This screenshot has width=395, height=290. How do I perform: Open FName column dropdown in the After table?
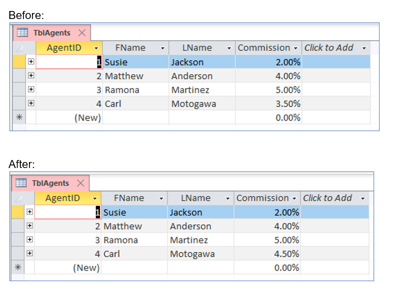[x=161, y=198]
